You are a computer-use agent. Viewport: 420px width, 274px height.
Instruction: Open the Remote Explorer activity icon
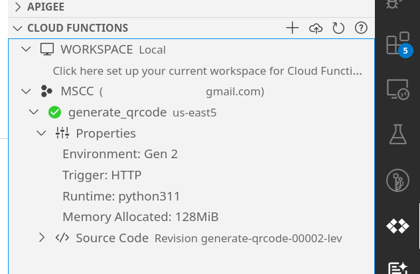(397, 89)
